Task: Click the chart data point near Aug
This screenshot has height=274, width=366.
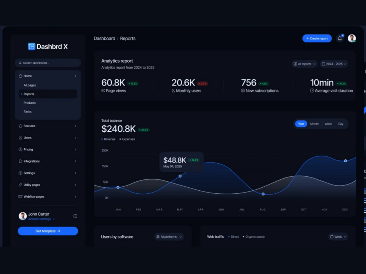Action: tap(263, 194)
